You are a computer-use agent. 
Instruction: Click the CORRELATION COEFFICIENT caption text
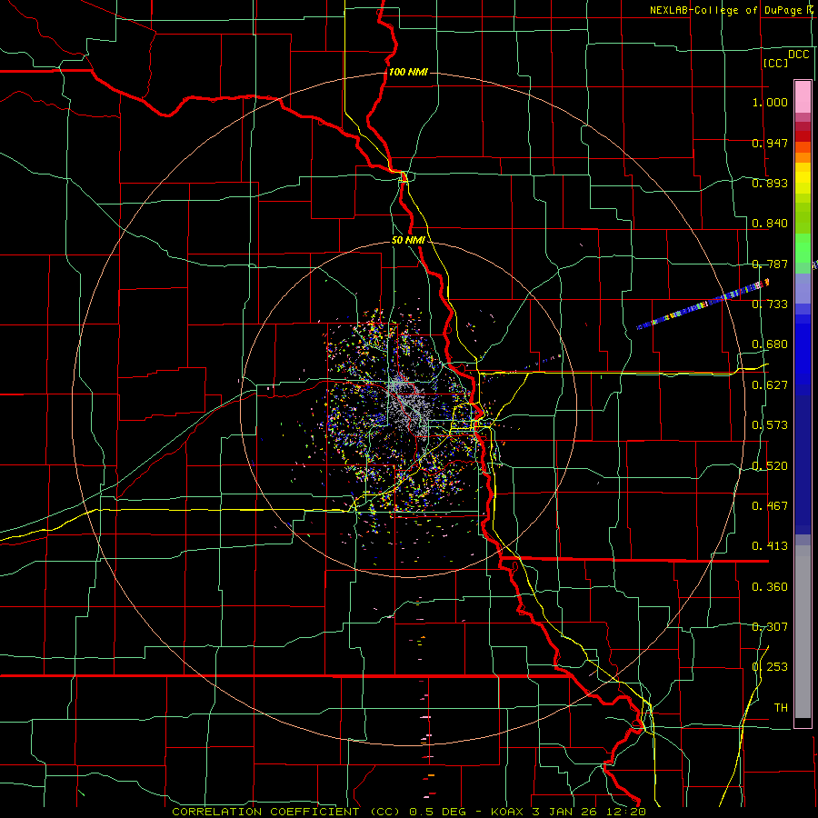point(265,812)
